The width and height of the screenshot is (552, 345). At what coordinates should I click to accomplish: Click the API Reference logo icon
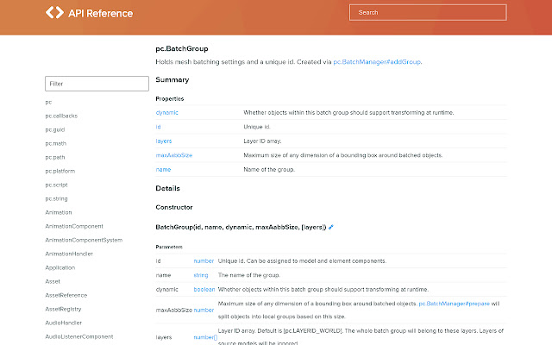54,13
